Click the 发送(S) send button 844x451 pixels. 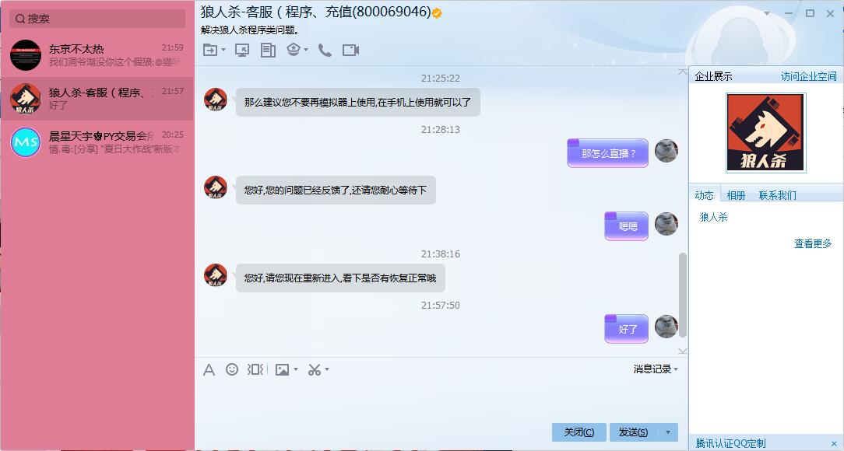634,432
